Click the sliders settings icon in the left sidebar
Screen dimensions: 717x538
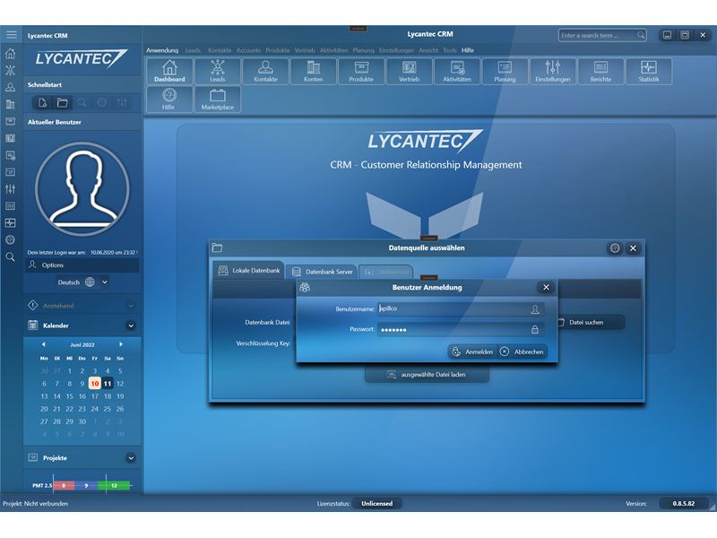point(10,188)
